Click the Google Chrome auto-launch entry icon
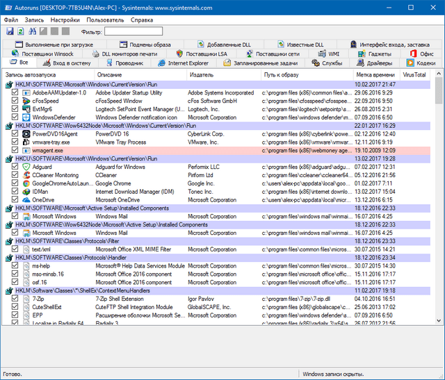Viewport: 445px width, 380px height. (26, 183)
